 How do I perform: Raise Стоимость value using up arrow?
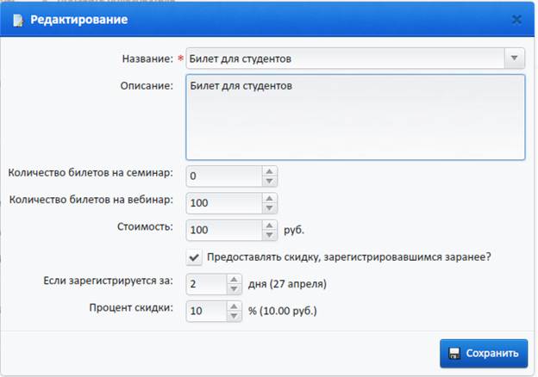coord(270,226)
